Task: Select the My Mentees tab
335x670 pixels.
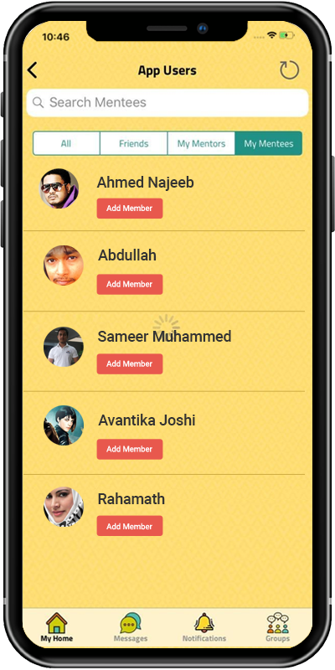Action: [x=268, y=143]
